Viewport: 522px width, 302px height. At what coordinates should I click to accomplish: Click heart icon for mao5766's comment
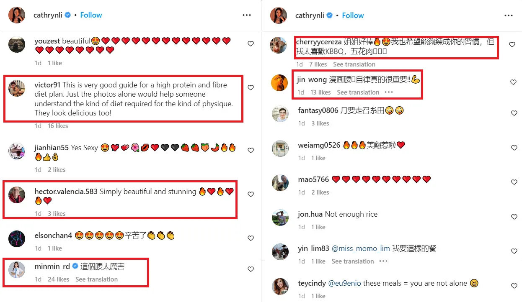pyautogui.click(x=514, y=182)
